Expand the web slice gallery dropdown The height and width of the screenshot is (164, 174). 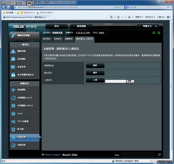pyautogui.click(x=53, y=13)
